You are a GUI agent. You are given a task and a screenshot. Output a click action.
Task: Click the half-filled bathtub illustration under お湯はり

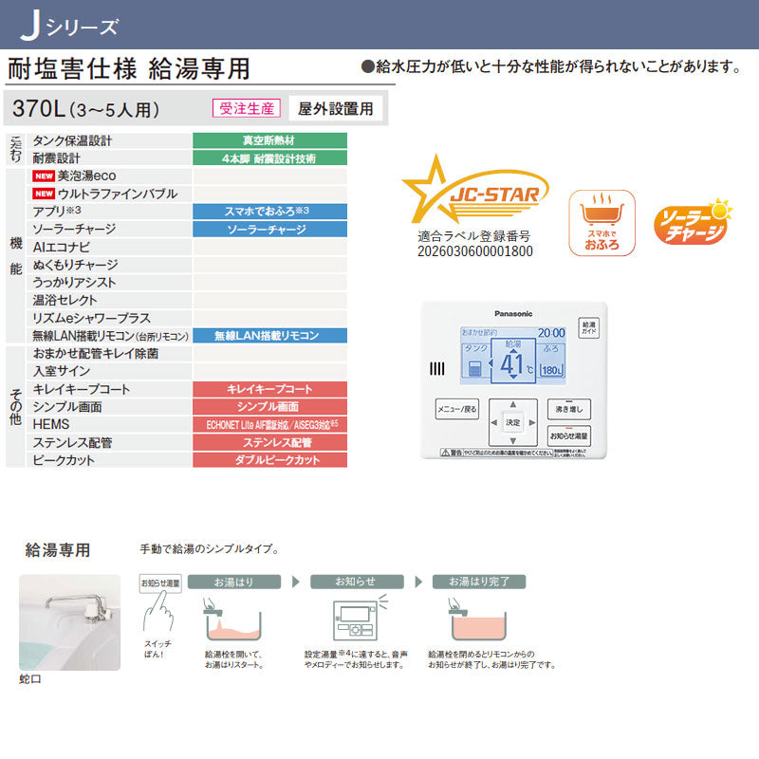pos(232,620)
